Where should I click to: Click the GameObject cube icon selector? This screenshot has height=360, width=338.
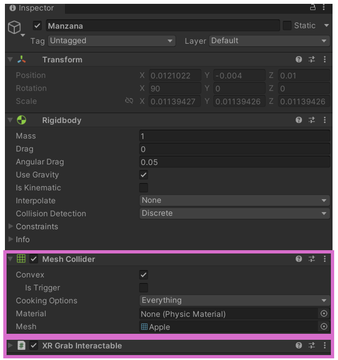[16, 28]
